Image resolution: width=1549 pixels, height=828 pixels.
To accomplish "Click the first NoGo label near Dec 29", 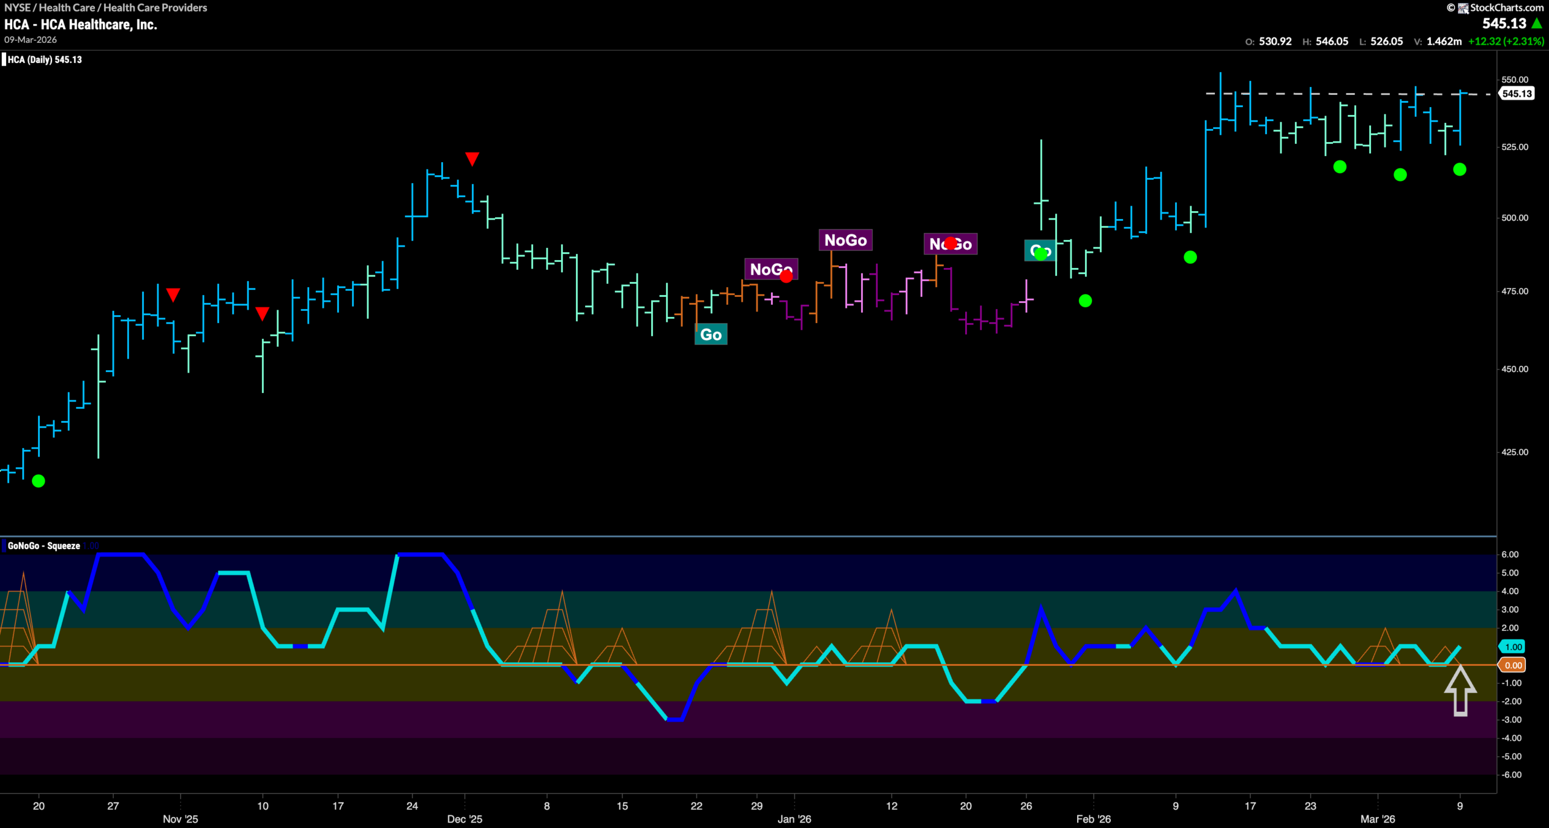I will tap(771, 269).
